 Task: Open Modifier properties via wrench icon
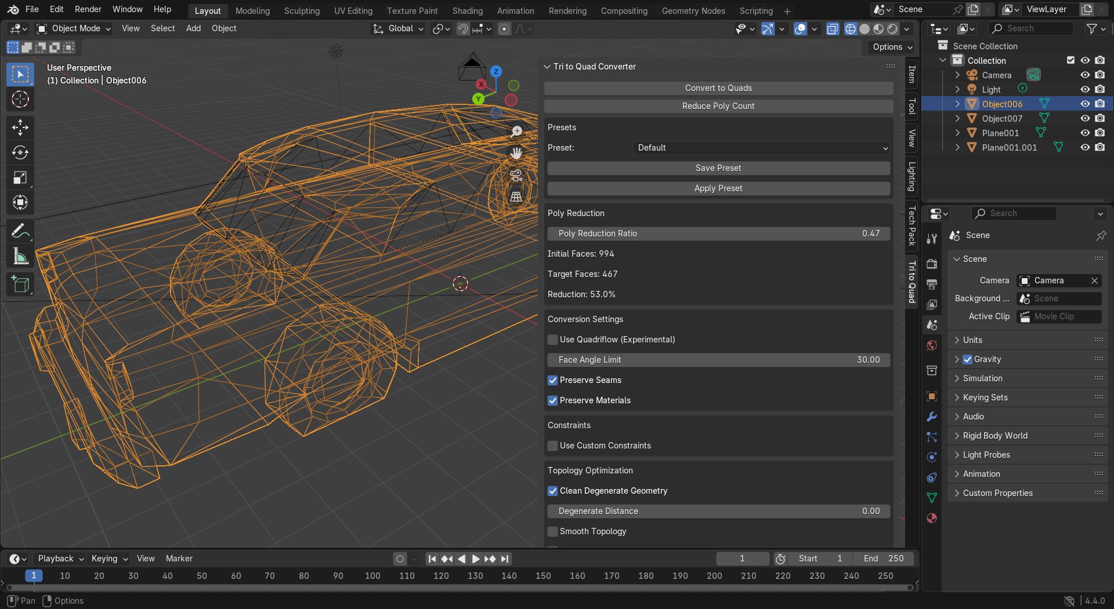coord(932,416)
